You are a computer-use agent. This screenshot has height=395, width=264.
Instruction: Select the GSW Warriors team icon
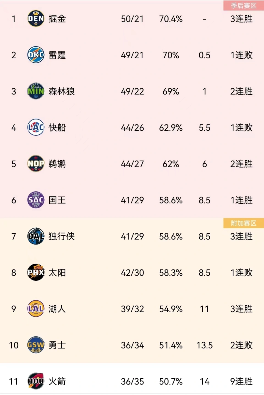click(36, 345)
